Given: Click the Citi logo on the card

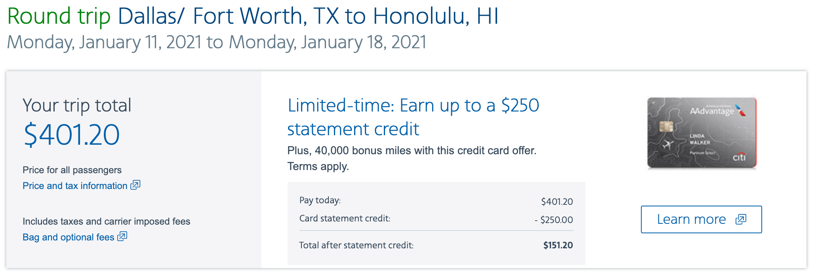Looking at the screenshot, I should [x=739, y=157].
